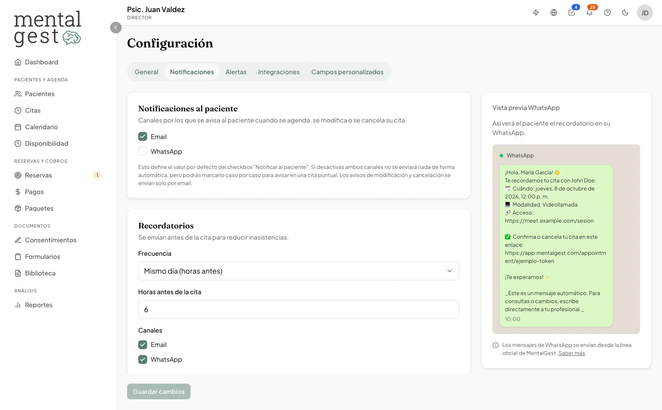
Task: Enable WhatsApp under Notificaciones al paciente
Action: click(143, 151)
